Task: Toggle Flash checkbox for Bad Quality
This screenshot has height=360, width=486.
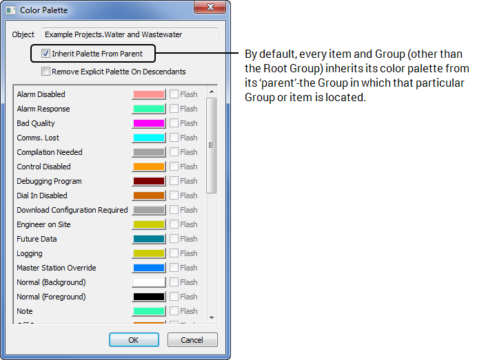Action: pyautogui.click(x=174, y=123)
